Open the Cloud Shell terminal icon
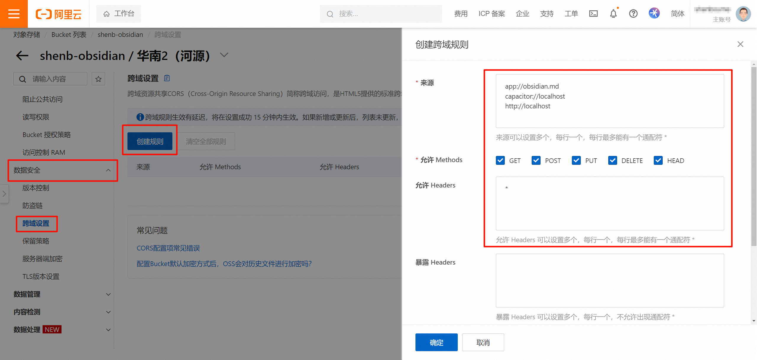 (x=593, y=14)
